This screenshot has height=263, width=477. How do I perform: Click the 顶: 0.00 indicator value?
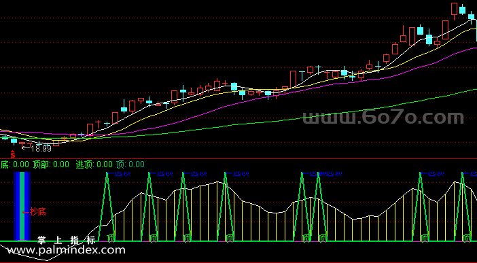point(130,164)
